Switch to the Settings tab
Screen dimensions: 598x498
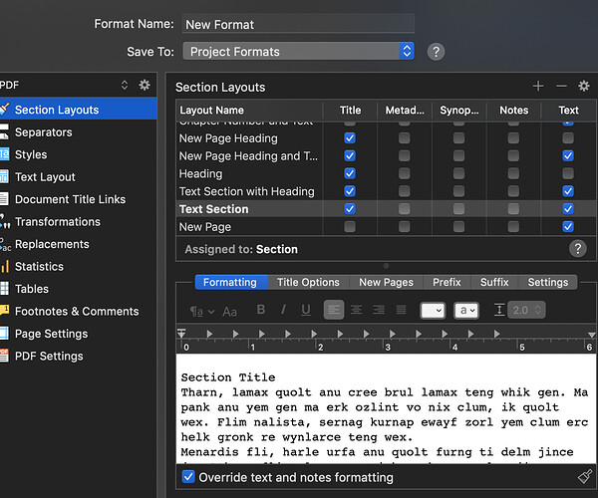(547, 282)
